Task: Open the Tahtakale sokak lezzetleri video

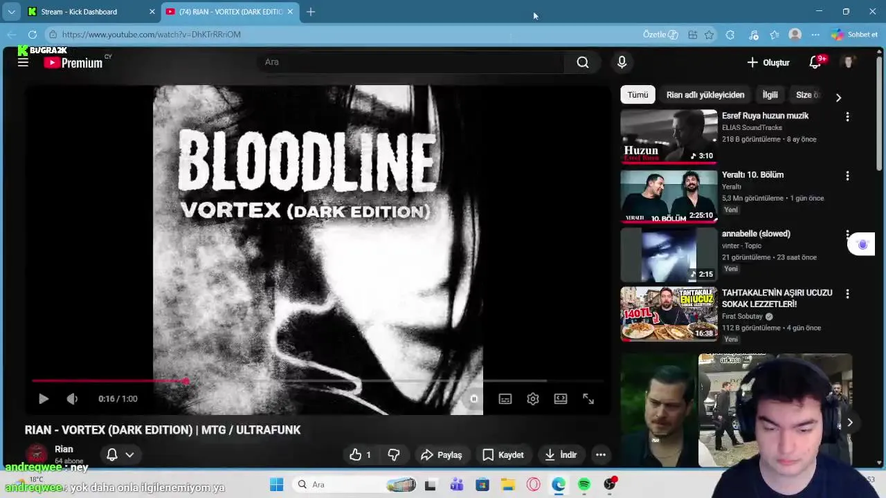Action: point(669,314)
